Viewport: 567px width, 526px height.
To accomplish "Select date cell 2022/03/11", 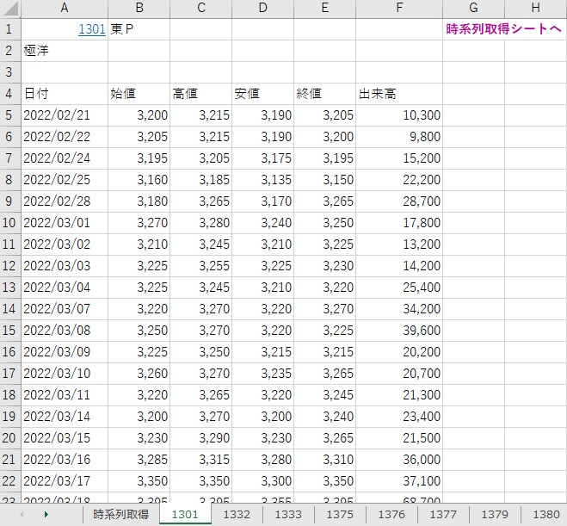I will [x=65, y=395].
